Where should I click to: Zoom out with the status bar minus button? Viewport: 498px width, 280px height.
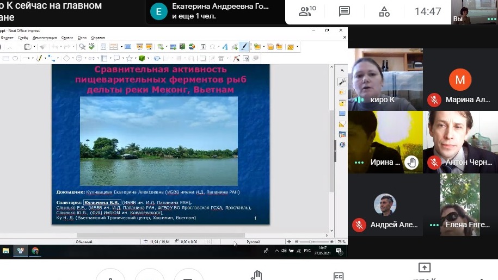click(297, 242)
